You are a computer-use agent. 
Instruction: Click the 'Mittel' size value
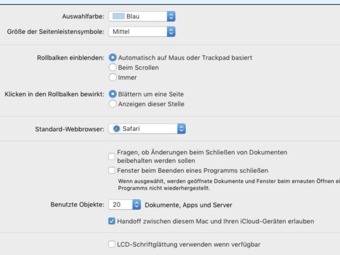[121, 32]
